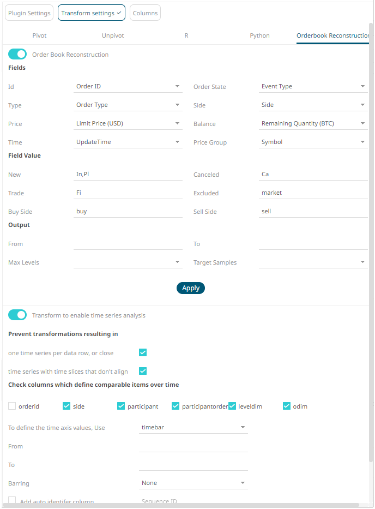Collapse the Transform settings section
This screenshot has width=375, height=509.
pos(92,13)
